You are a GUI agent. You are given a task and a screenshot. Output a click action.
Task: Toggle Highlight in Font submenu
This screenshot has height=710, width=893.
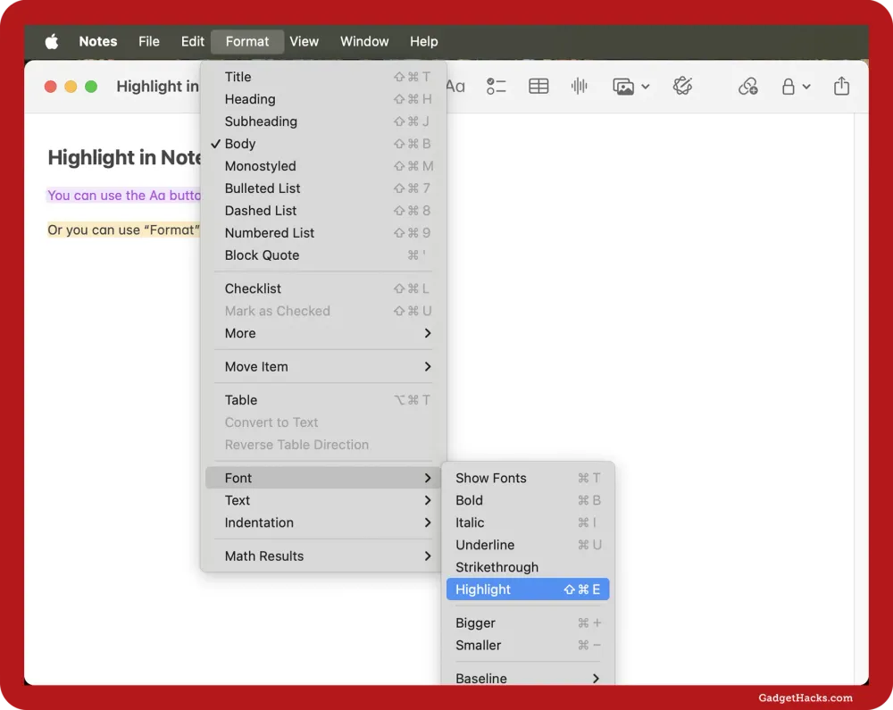coord(528,589)
